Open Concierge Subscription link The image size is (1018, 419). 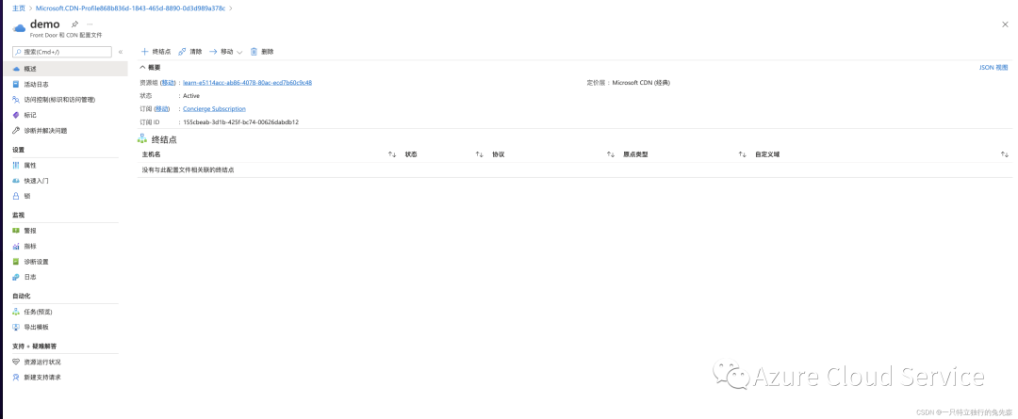214,109
